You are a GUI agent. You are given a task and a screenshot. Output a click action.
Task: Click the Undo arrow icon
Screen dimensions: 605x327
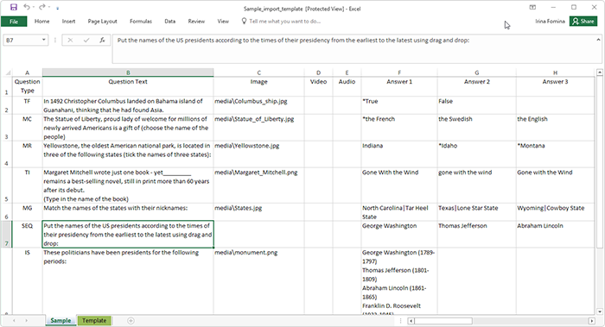point(27,7)
